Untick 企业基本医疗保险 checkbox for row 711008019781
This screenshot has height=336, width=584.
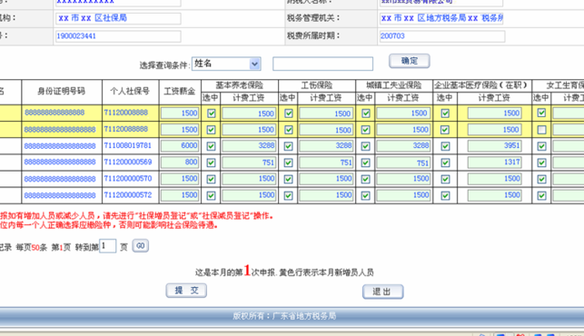(445, 146)
